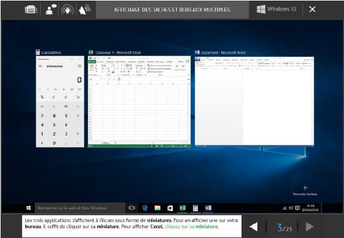This screenshot has height=238, width=344.
Task: Click the header title AFFICHAGE DES TACHES ET BUREAUX MULTIPLES
Action: pyautogui.click(x=172, y=10)
